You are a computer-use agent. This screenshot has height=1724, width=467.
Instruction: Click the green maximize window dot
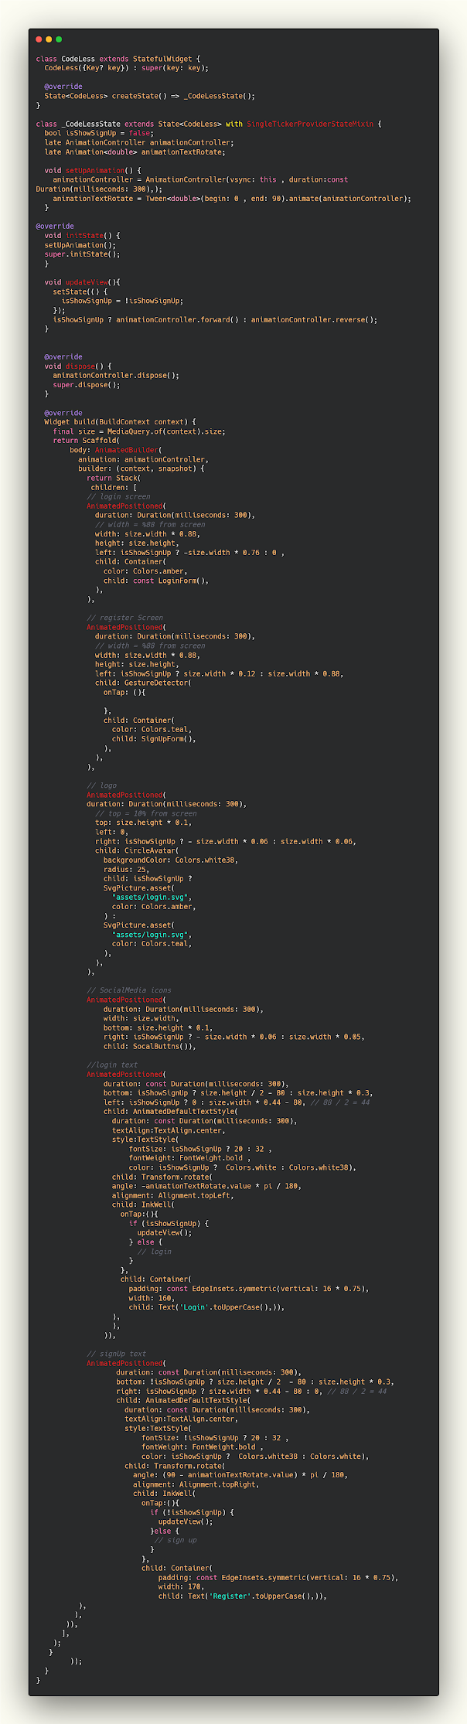59,39
